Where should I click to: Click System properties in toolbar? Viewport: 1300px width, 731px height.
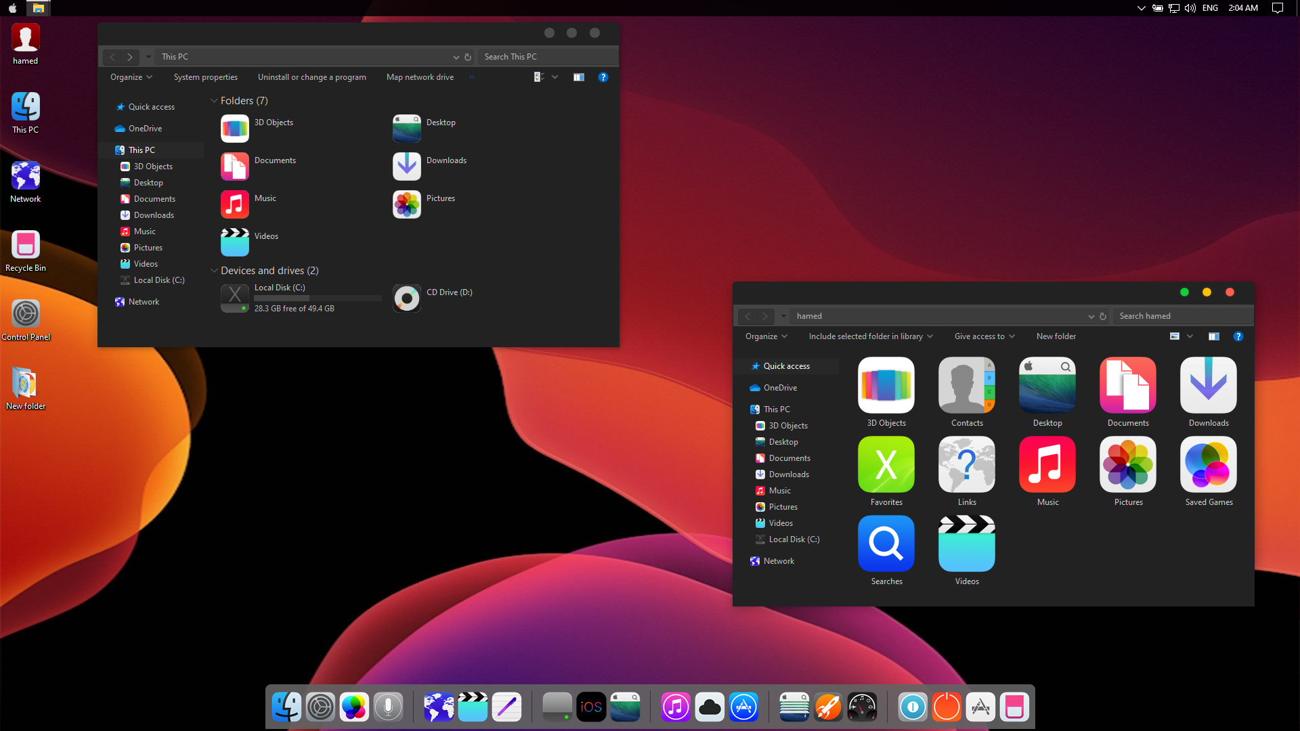tap(205, 77)
